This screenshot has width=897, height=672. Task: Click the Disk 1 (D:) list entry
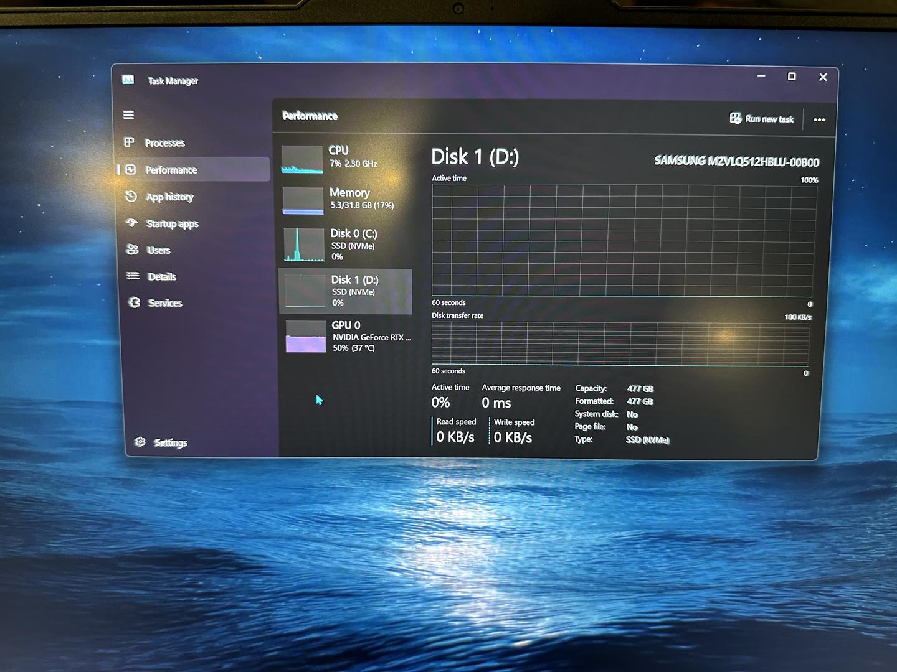[346, 291]
